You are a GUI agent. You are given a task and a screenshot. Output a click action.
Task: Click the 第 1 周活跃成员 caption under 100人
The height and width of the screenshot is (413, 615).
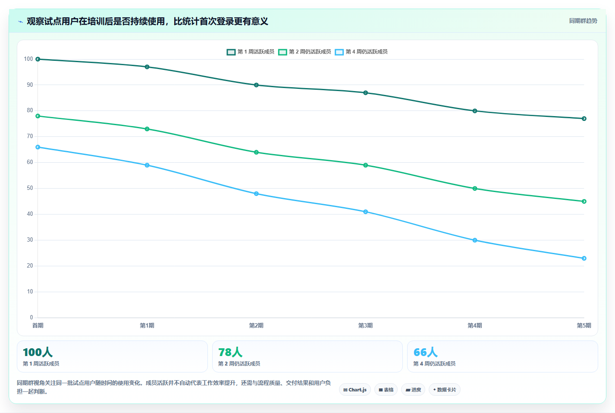click(x=41, y=364)
